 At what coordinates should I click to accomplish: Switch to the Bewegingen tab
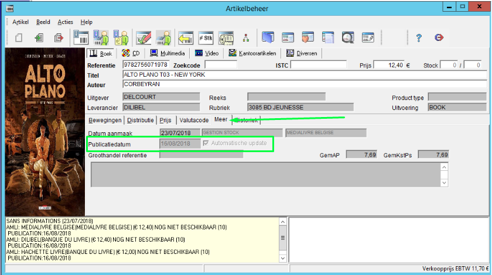(105, 120)
